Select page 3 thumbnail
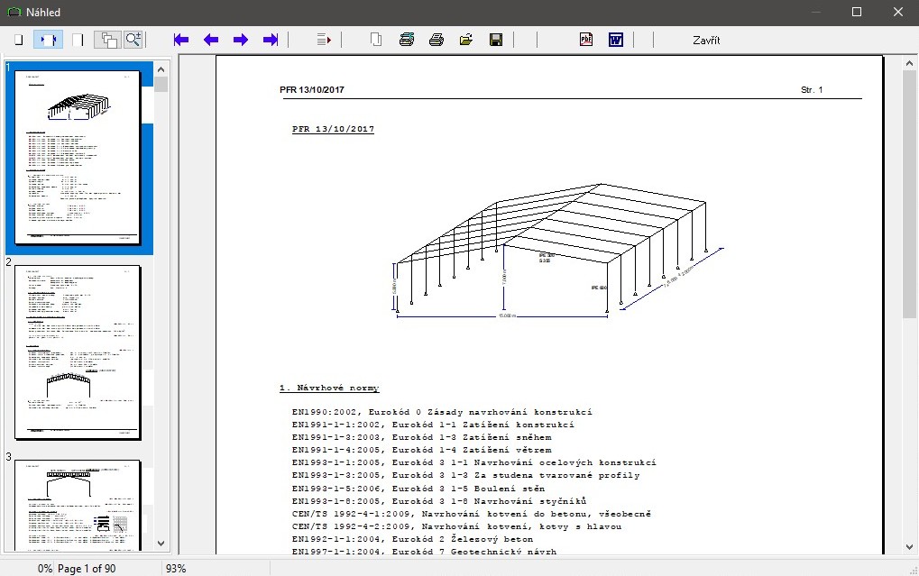 78,505
